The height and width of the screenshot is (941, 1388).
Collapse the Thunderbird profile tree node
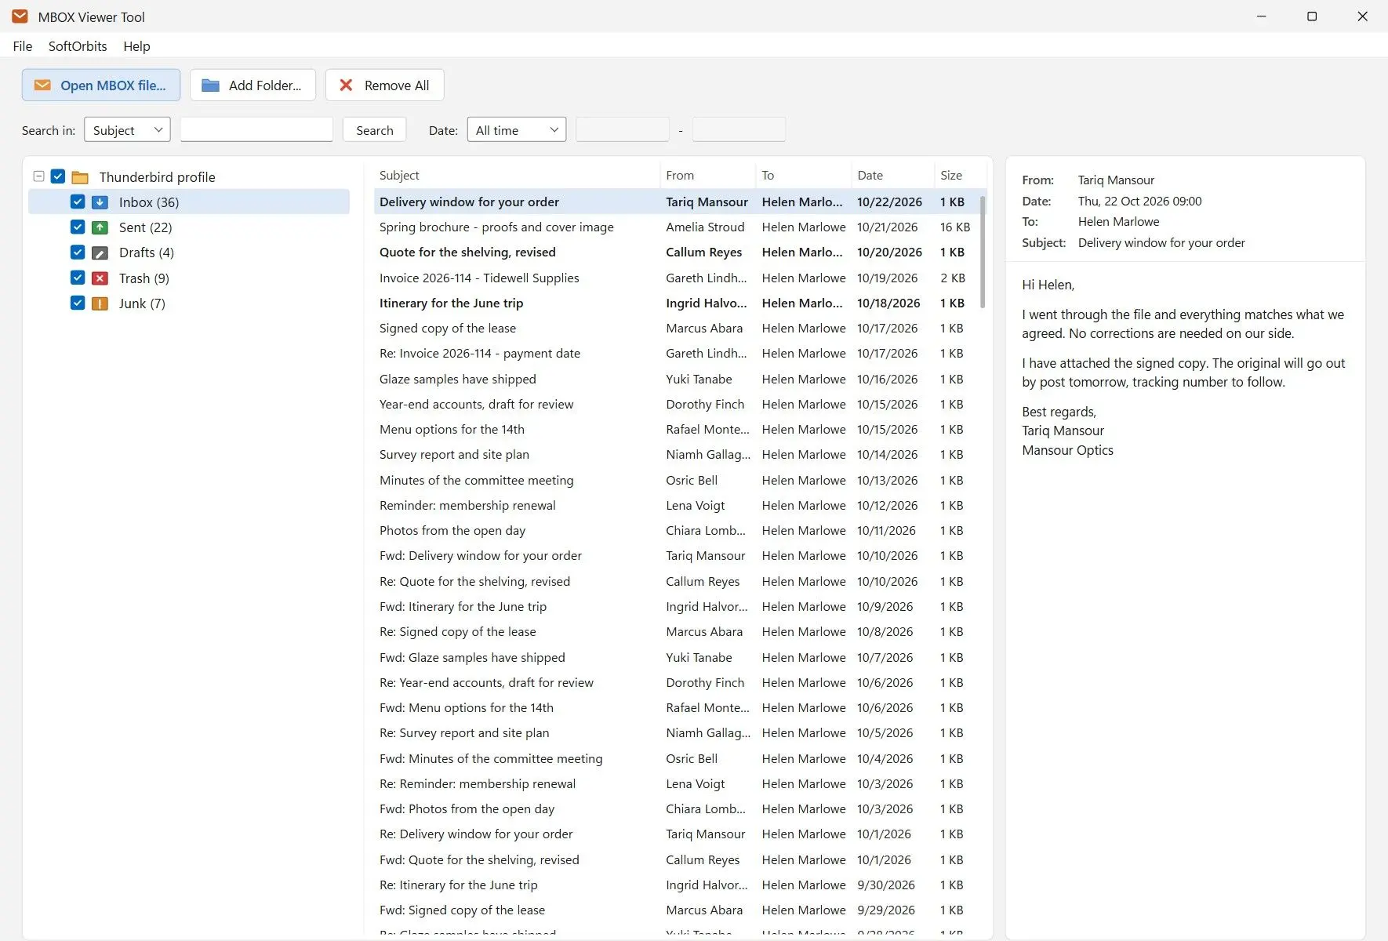click(x=38, y=176)
